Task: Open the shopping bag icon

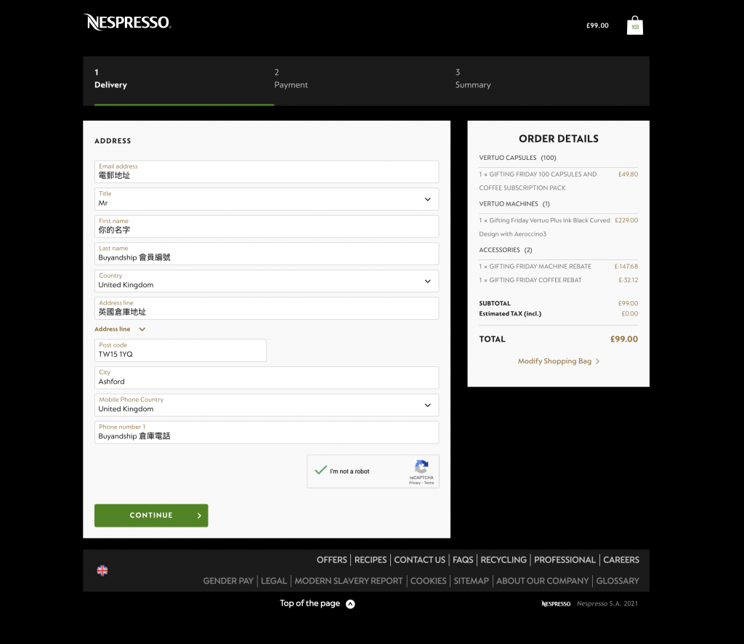Action: [634, 25]
